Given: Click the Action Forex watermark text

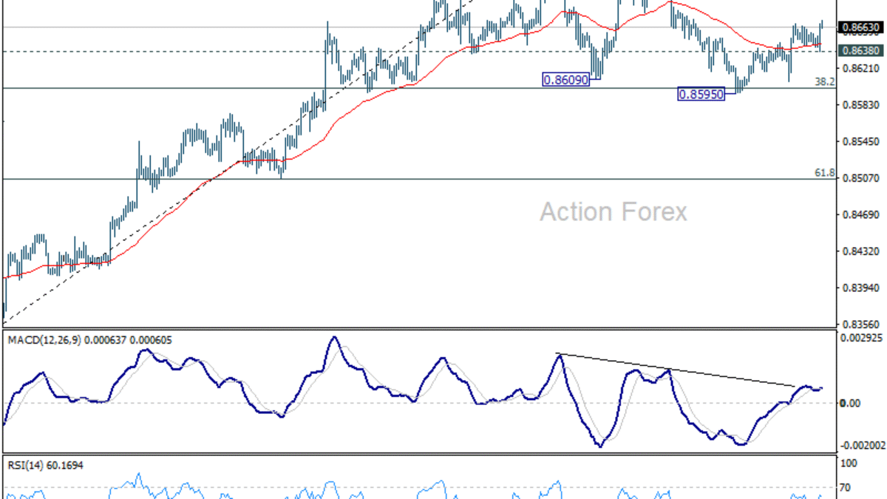Looking at the screenshot, I should 613,212.
